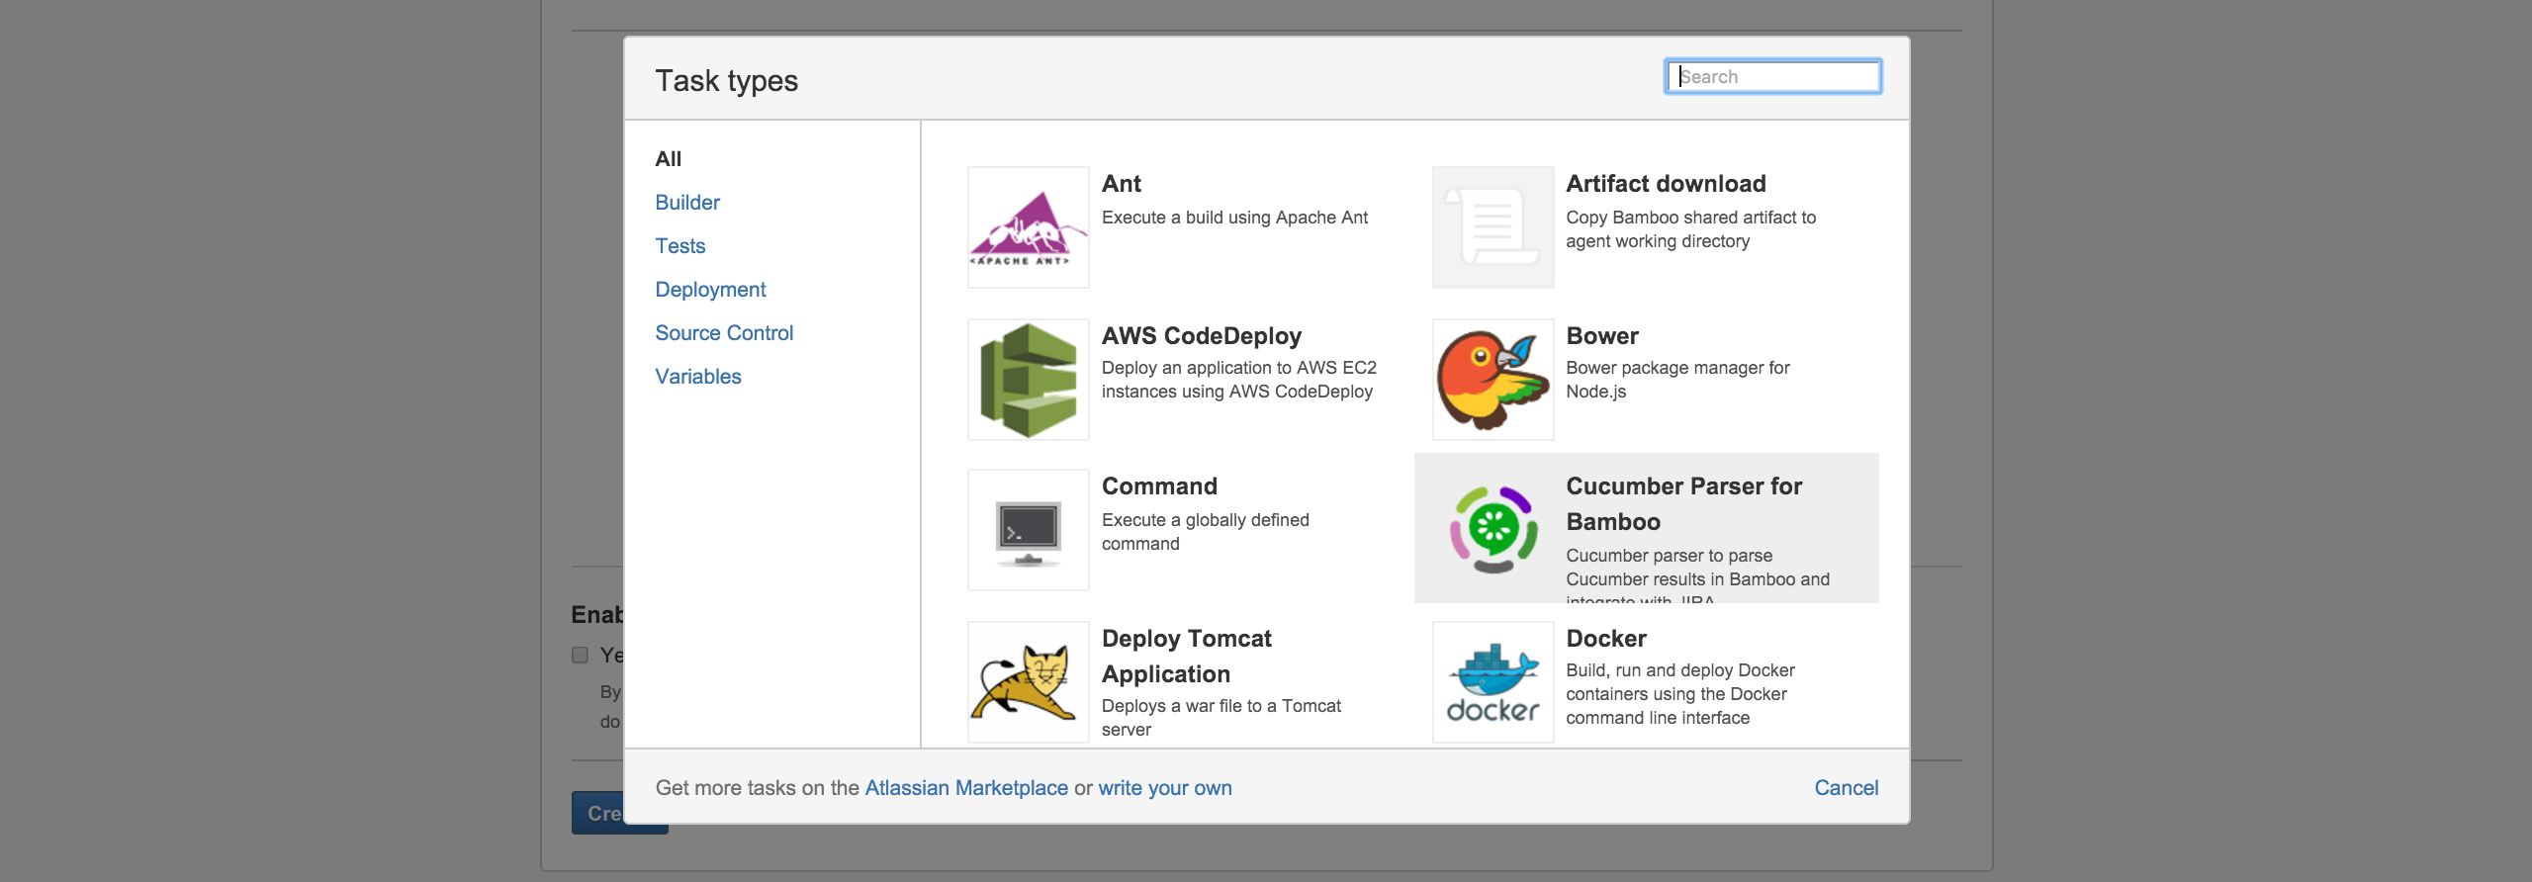
Task: Select the AWS CodeDeploy title text
Action: [1202, 336]
